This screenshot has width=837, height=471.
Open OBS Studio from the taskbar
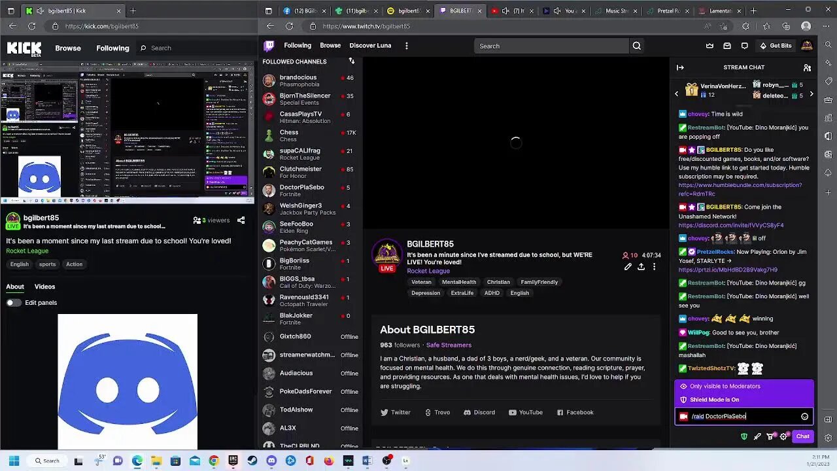386,461
